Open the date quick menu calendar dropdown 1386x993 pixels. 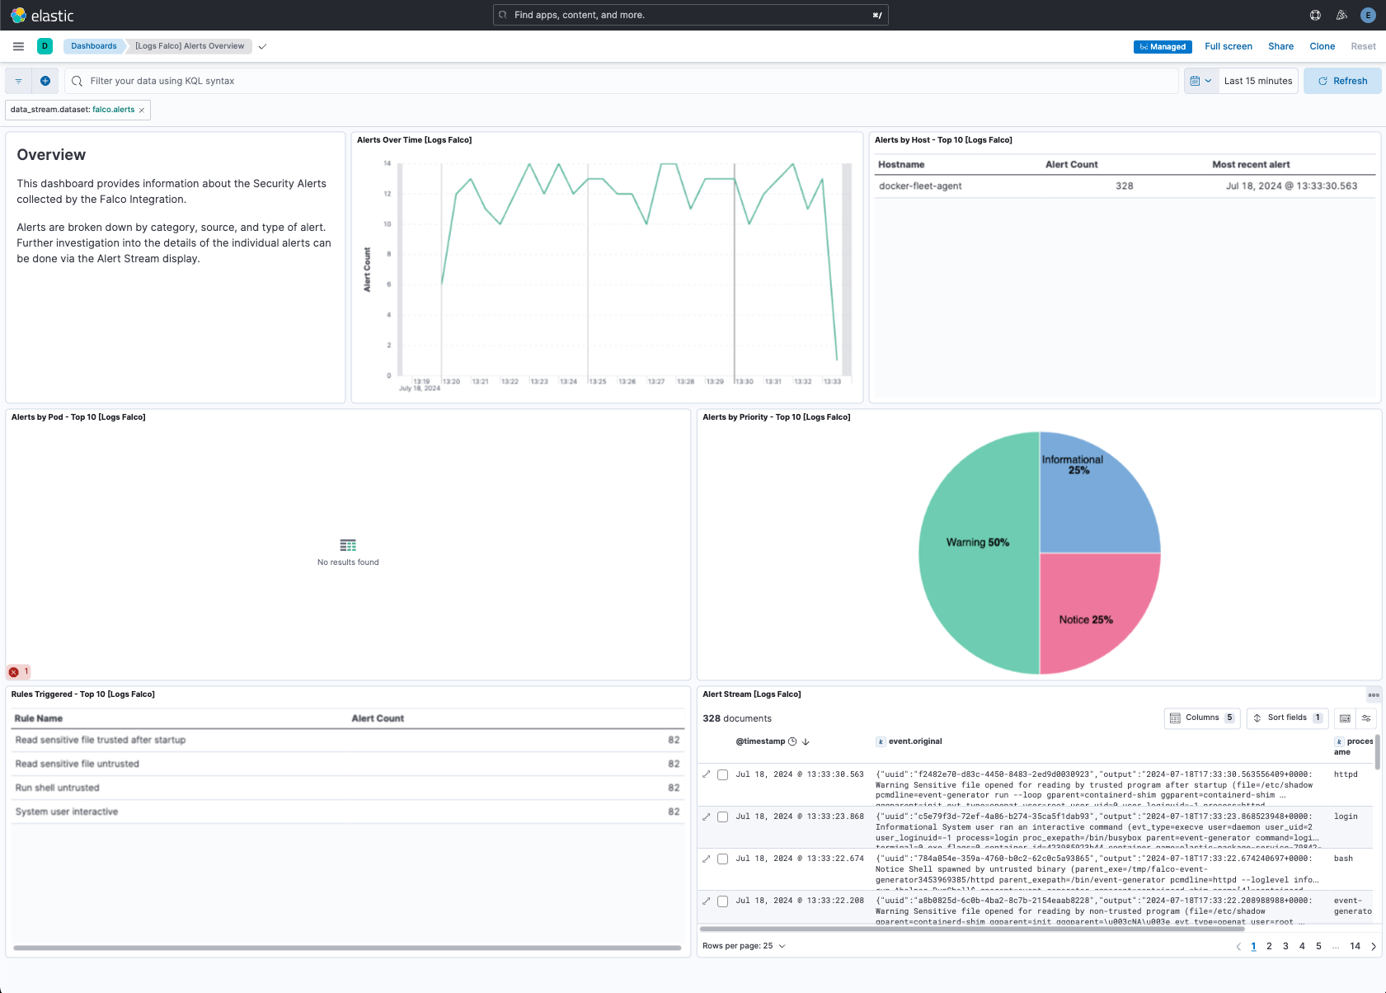pyautogui.click(x=1200, y=81)
